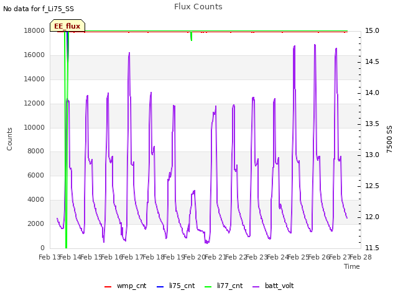Click the 6000 y-axis tick label
The height and width of the screenshot is (298, 398).
click(36, 175)
